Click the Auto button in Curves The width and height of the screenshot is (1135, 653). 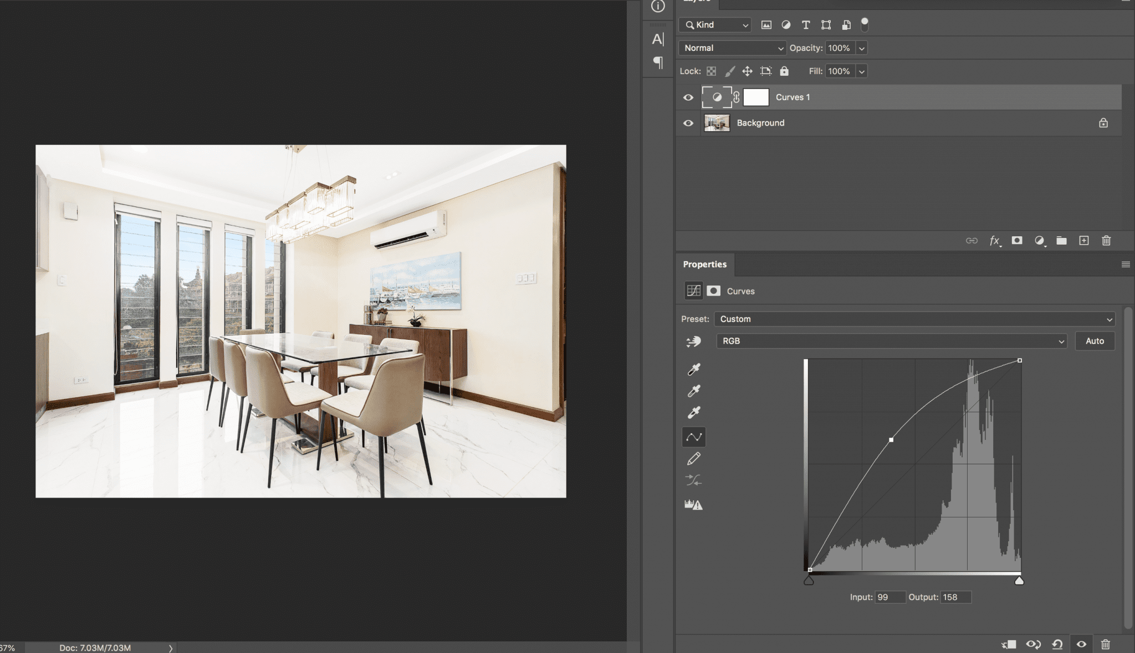(1095, 341)
